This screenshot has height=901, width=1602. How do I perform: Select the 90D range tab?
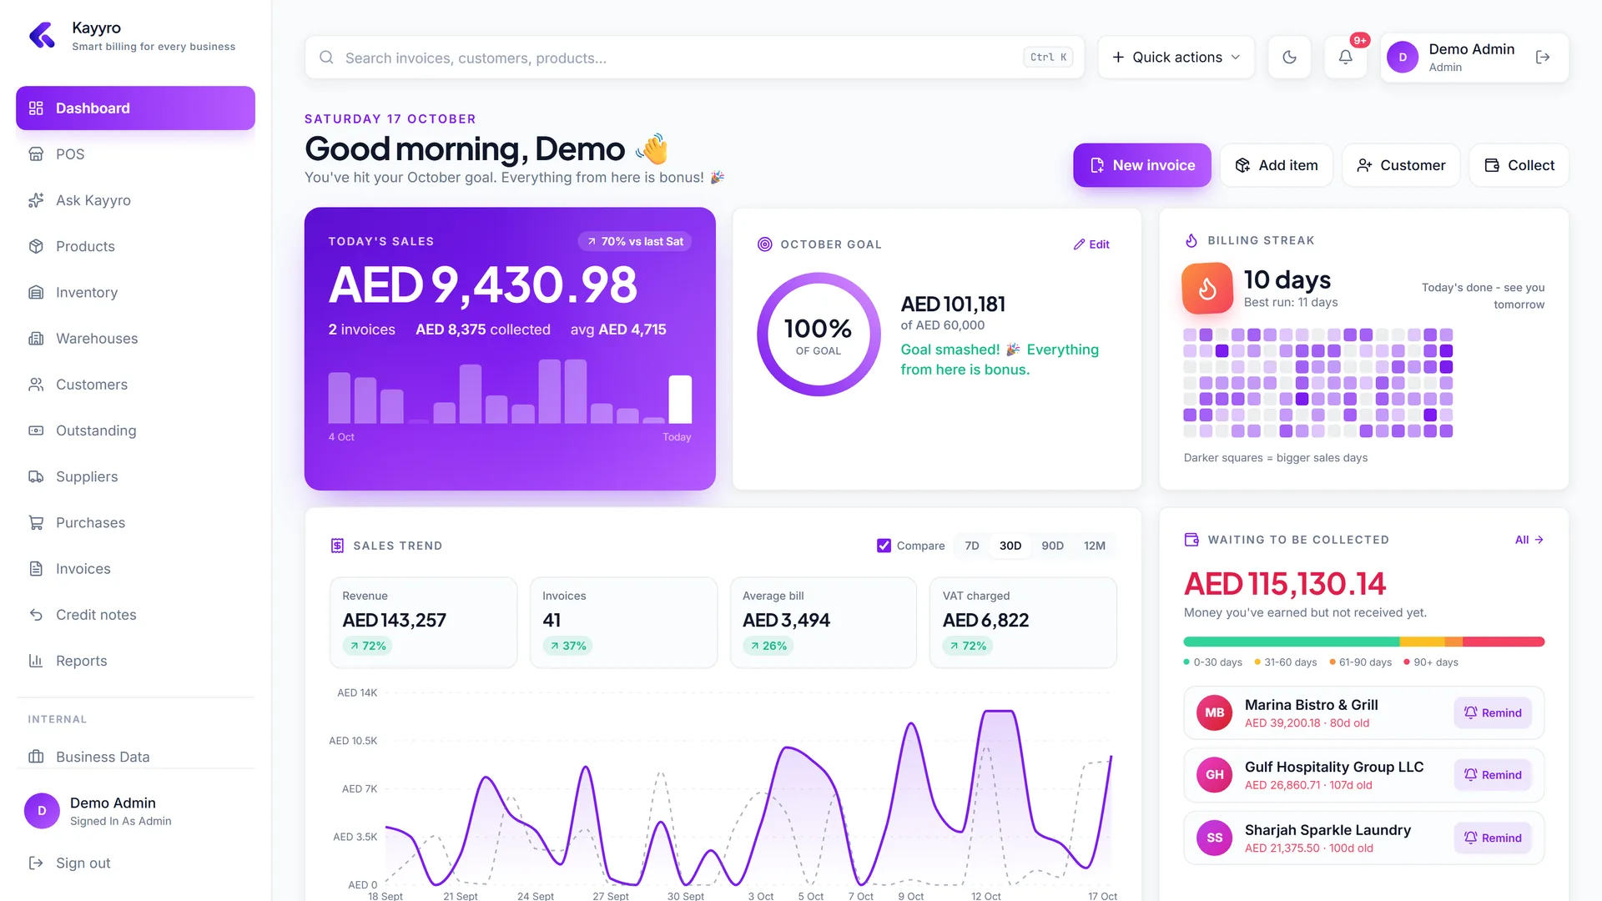click(1052, 546)
